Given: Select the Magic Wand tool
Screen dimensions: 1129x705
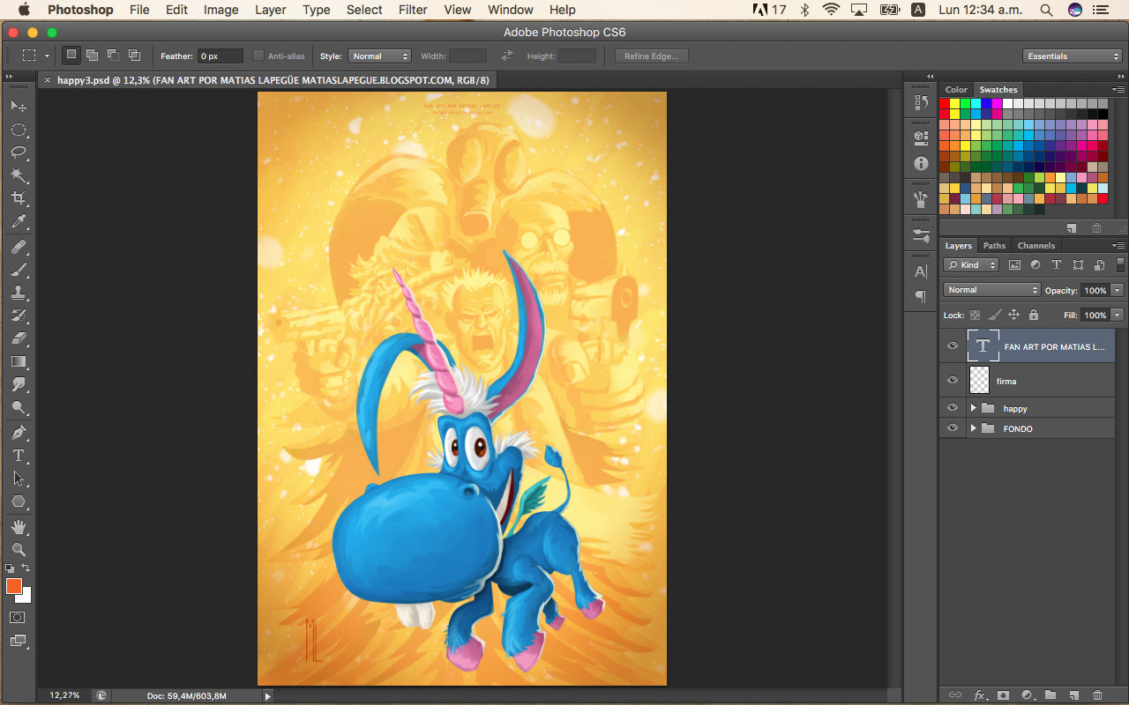Looking at the screenshot, I should tap(19, 175).
